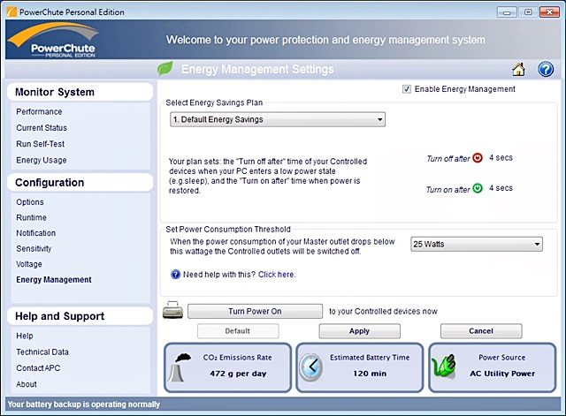Open the Performance page
Viewport: 566px width, 416px height.
[39, 112]
